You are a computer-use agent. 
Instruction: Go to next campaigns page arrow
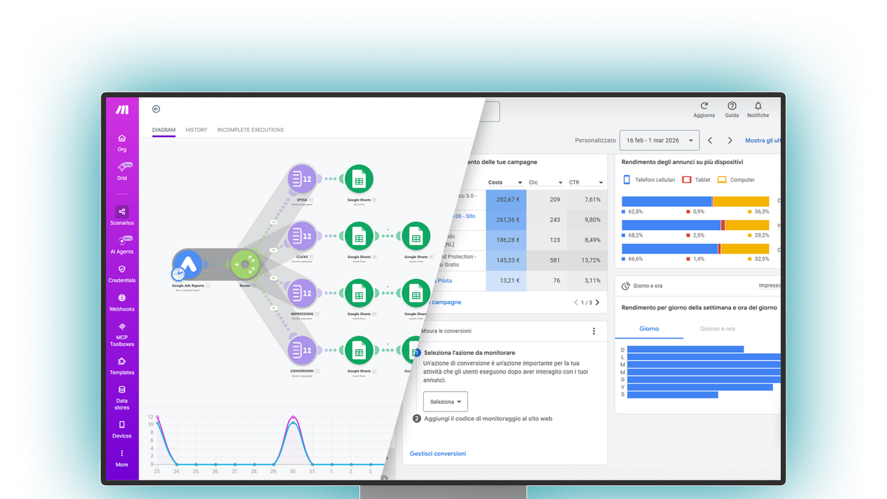[x=597, y=303]
